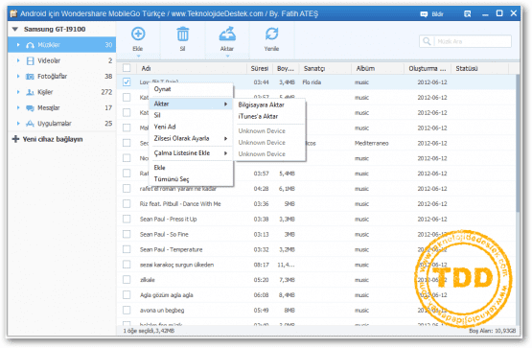The image size is (532, 348).
Task: Collapse the Samsung GT-I9100 device tree
Action: (x=15, y=29)
